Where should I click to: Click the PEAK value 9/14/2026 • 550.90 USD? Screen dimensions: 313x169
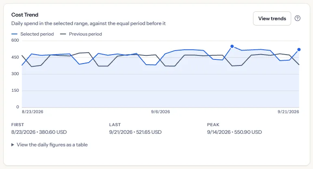click(x=234, y=132)
